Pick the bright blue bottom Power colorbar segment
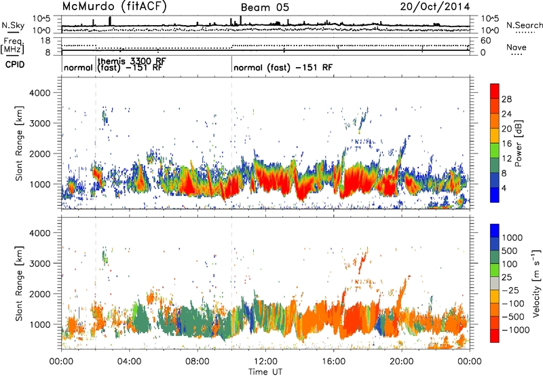 (495, 195)
